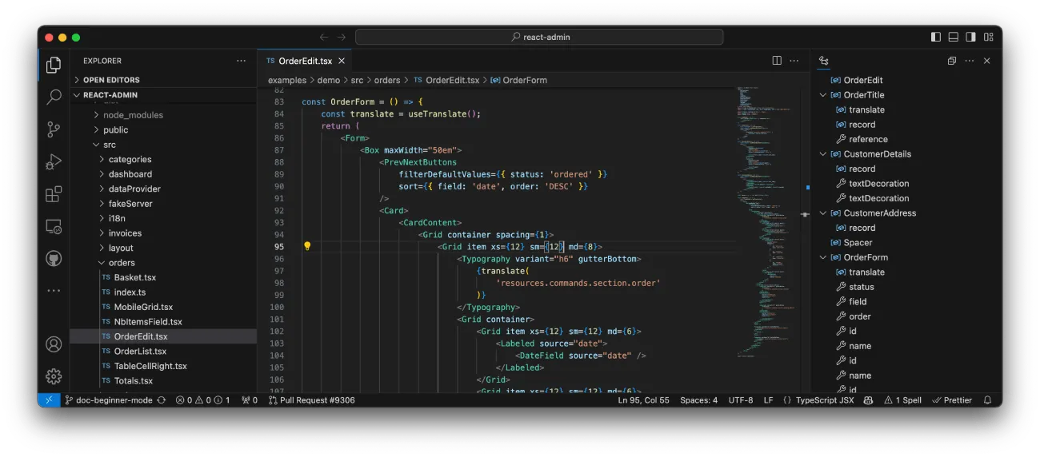This screenshot has height=457, width=1040.
Task: Click the OrderForm breadcrumb item
Action: point(524,80)
